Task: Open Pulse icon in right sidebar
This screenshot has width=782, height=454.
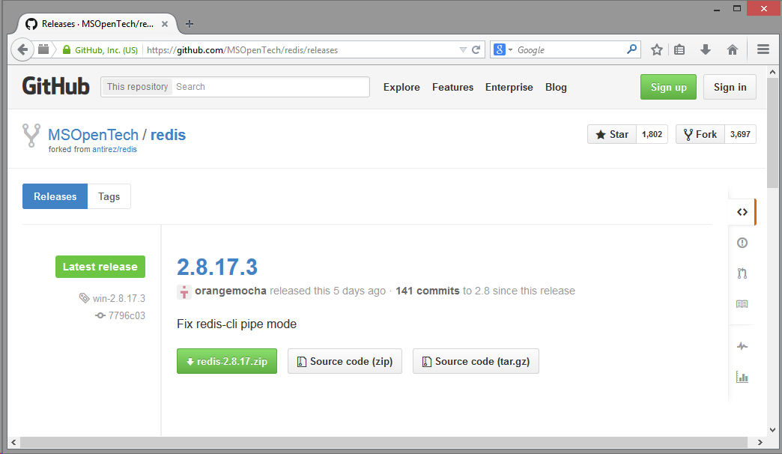Action: coord(742,346)
